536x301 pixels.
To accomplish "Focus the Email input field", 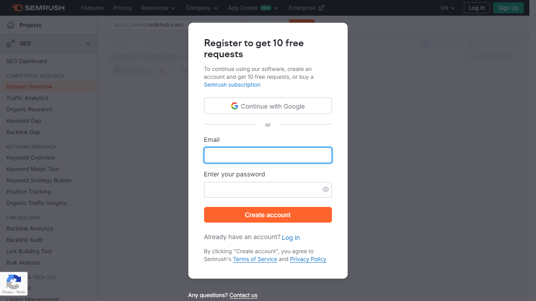I will 268,155.
